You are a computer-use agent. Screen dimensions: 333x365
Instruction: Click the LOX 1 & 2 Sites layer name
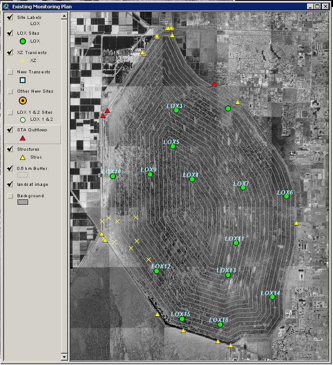(x=35, y=112)
